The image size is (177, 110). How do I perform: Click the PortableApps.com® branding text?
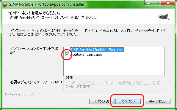[20, 94]
